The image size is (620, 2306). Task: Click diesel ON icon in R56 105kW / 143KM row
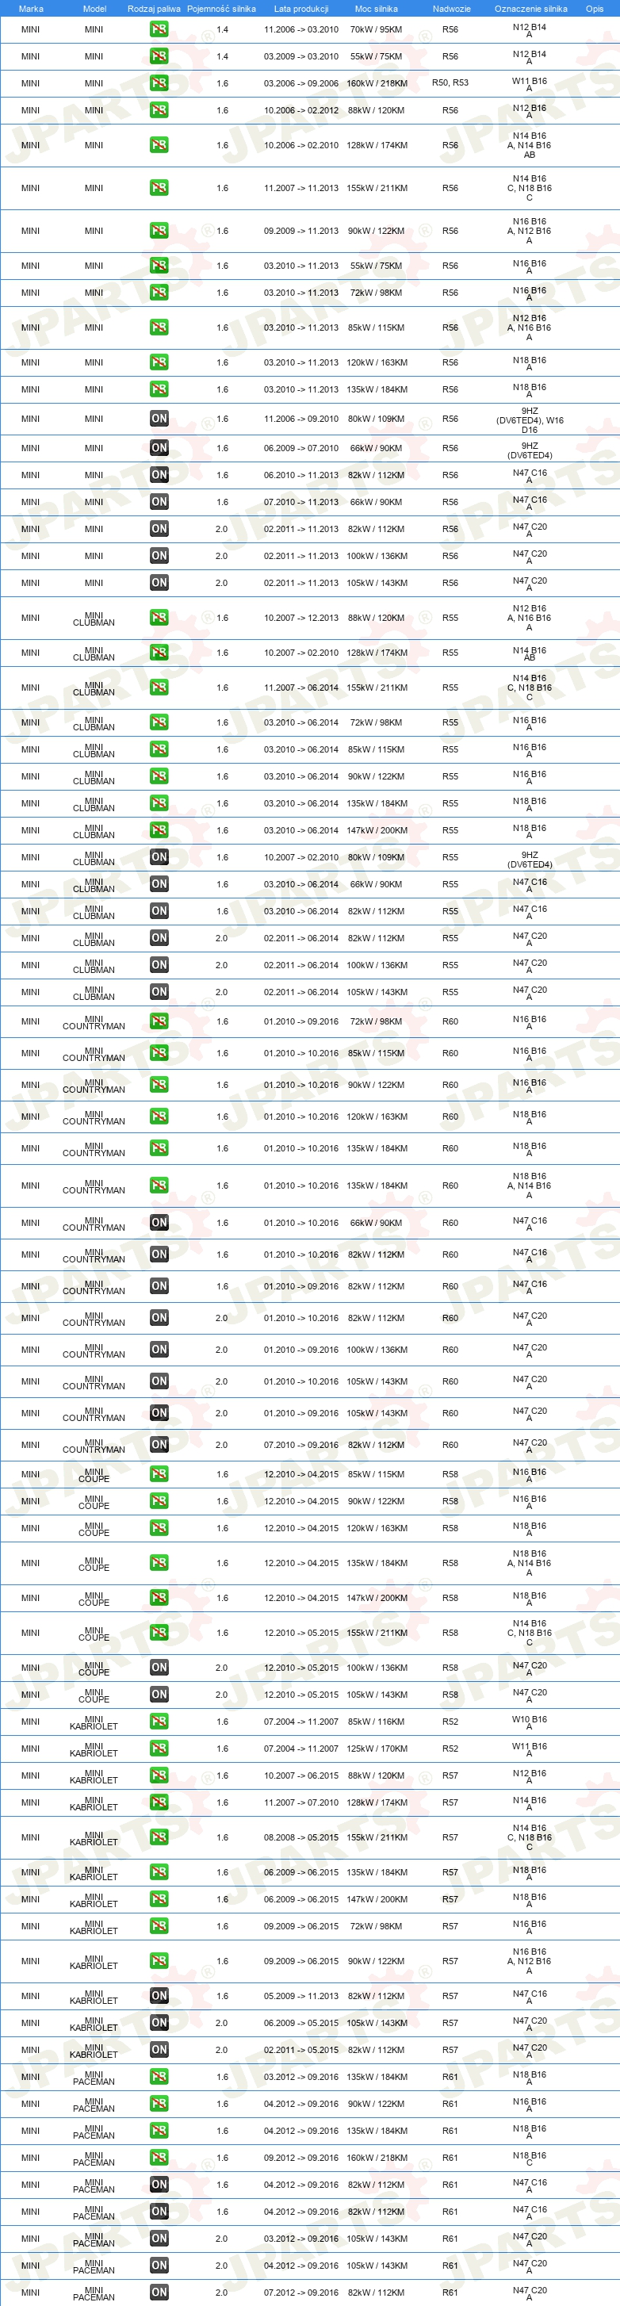point(159,583)
